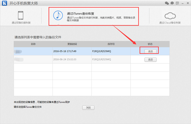The image size is (191, 124).
Task: Select the iCloud cloud recovery icon
Action: point(170,16)
